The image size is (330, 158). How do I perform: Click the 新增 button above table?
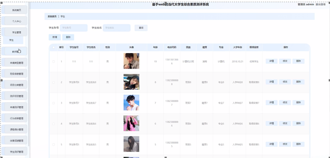click(55, 37)
